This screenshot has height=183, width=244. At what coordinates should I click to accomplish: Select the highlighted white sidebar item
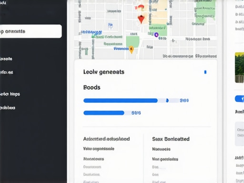coord(31,31)
